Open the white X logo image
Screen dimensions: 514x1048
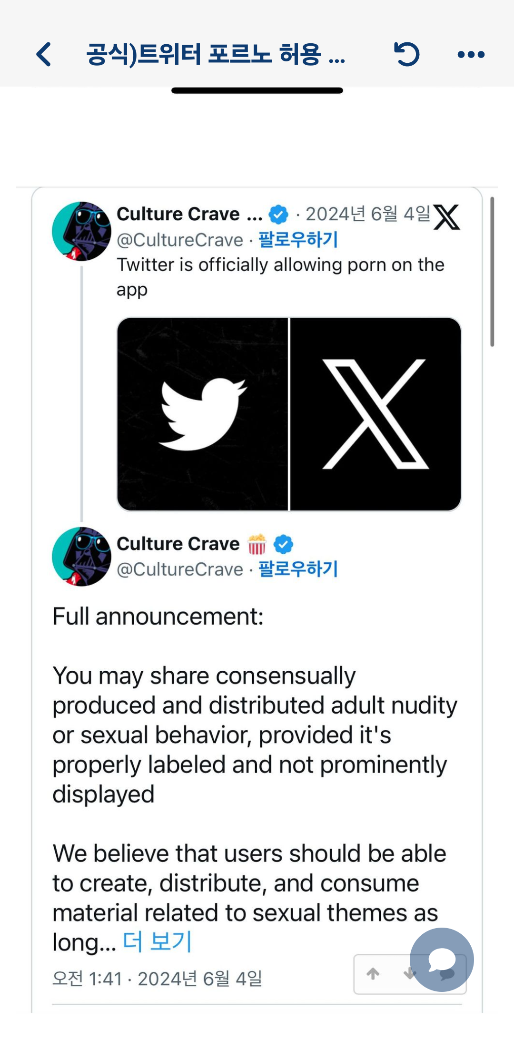(376, 414)
